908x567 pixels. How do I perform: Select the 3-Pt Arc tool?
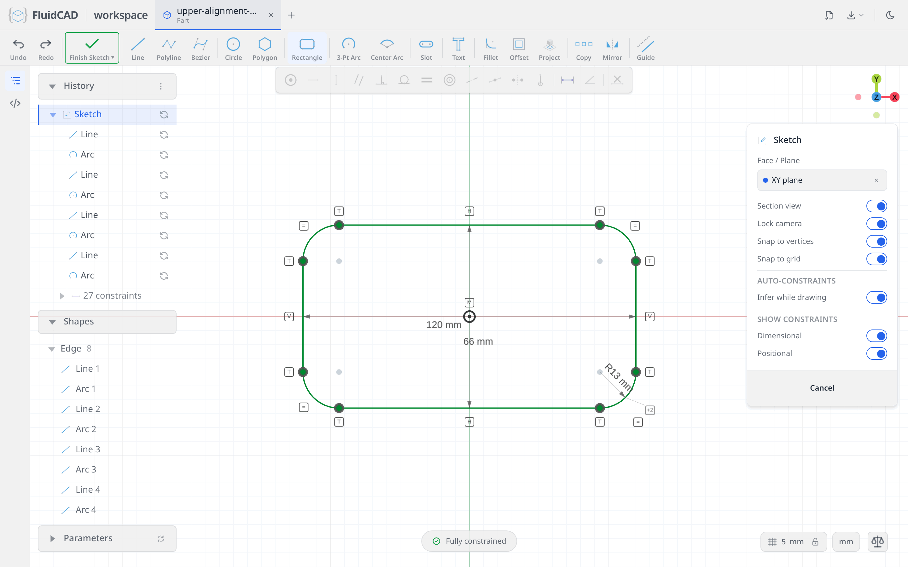(349, 49)
